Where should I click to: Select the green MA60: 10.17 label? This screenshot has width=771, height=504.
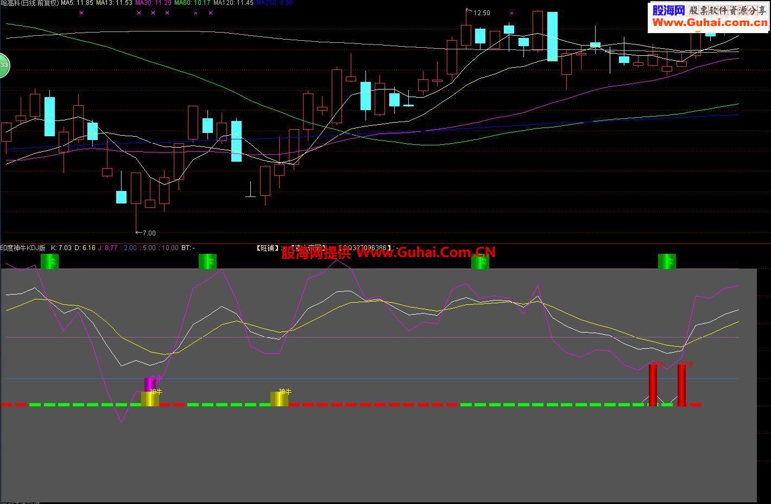[192, 3]
